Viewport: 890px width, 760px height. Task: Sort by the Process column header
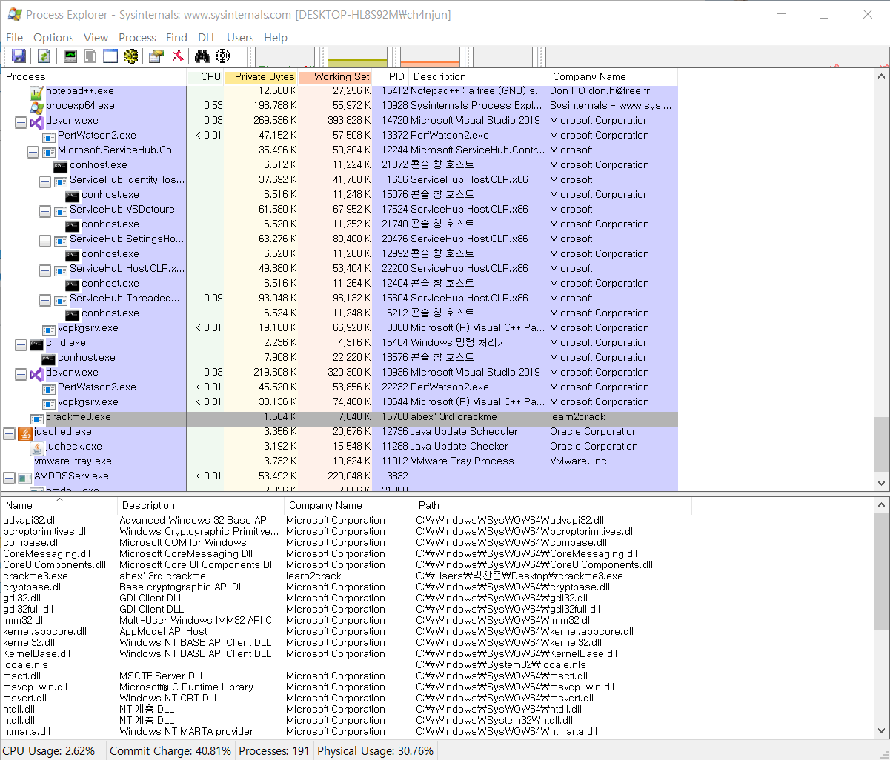(94, 76)
